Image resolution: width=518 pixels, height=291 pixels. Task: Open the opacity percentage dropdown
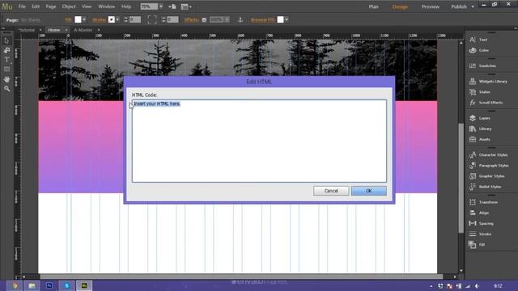click(x=227, y=19)
